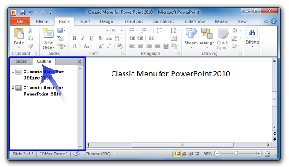
Task: Start Slide Show from status bar
Action: (197, 154)
